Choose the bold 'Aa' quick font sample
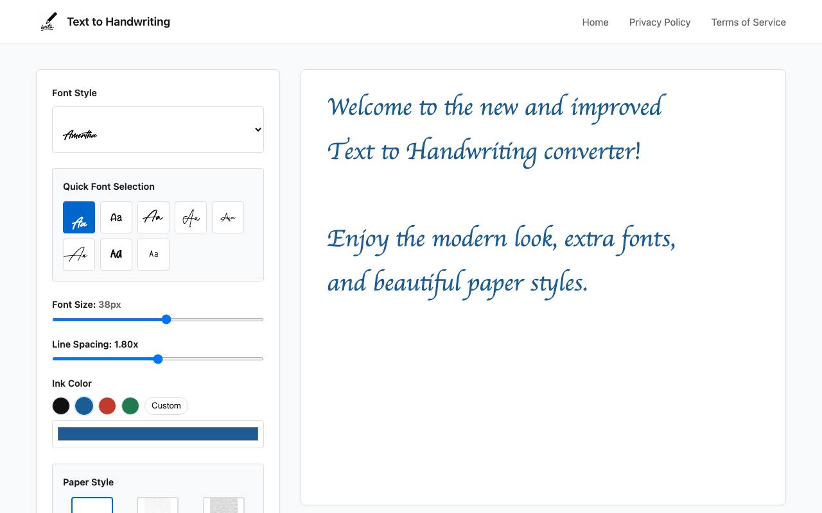The width and height of the screenshot is (822, 513). click(x=116, y=255)
